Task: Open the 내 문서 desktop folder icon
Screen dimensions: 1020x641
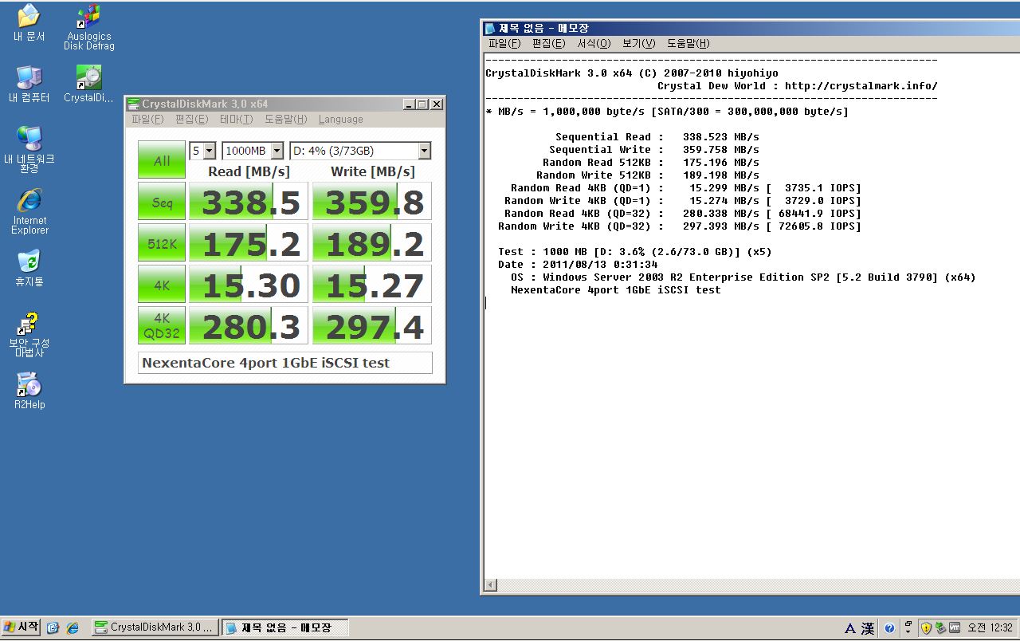Action: coord(29,23)
